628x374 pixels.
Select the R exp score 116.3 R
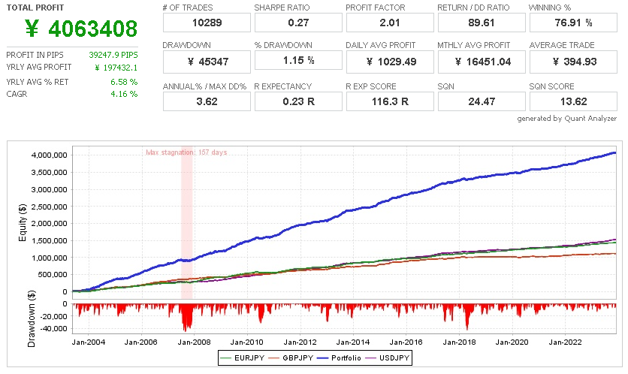[x=390, y=101]
